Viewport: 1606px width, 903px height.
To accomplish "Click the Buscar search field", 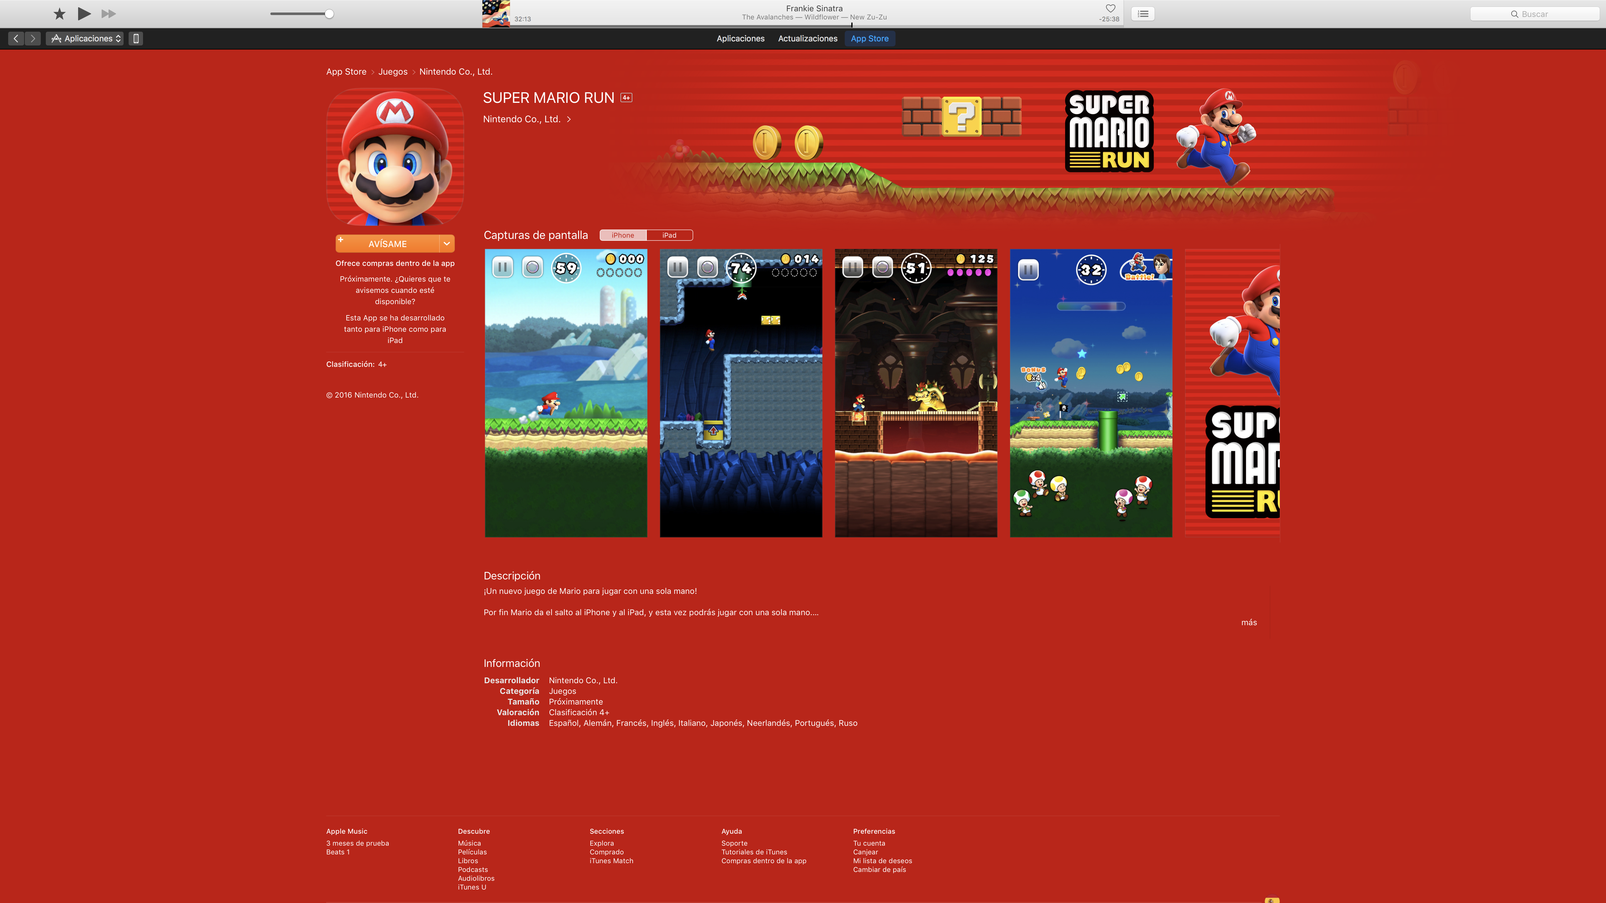I will pyautogui.click(x=1534, y=14).
